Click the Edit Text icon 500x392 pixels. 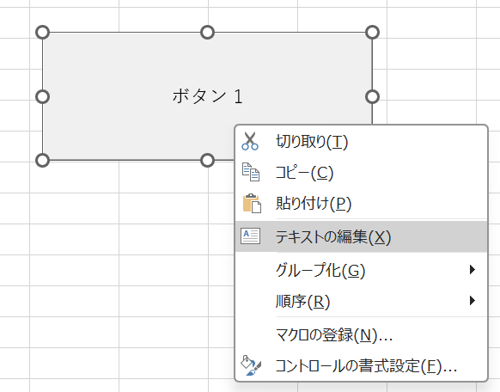(x=250, y=236)
